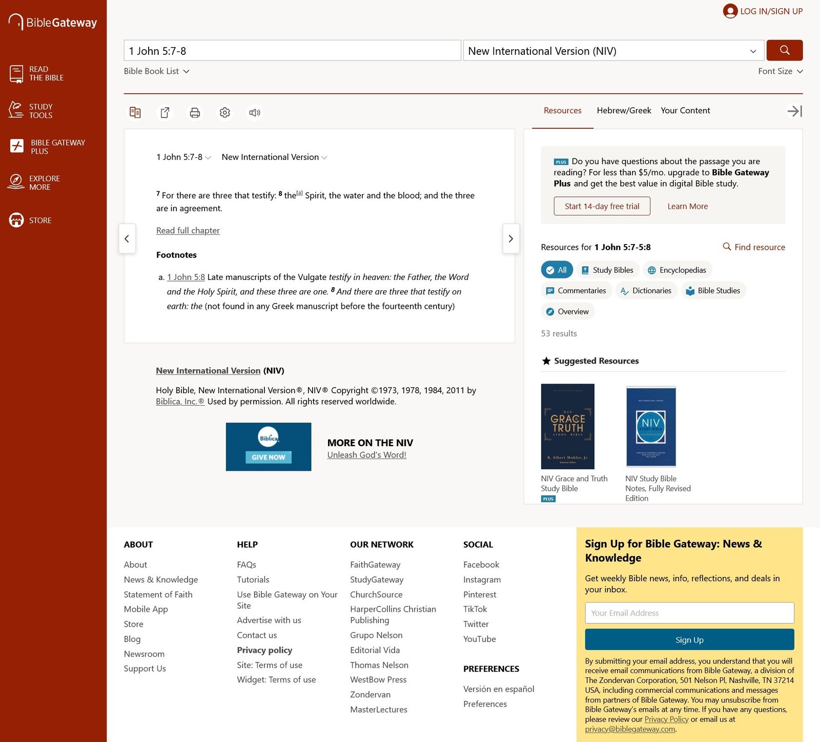Click Start 14-day free trial button
The image size is (820, 742).
point(602,206)
